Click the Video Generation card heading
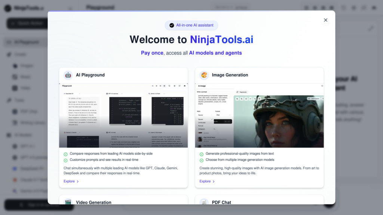383x215 pixels. pyautogui.click(x=94, y=202)
